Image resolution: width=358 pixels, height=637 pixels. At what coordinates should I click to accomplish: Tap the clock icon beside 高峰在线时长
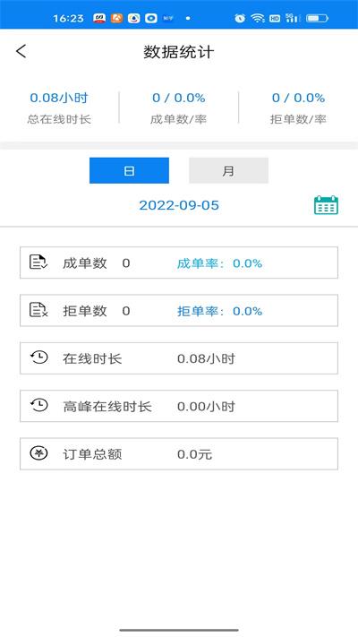click(39, 406)
